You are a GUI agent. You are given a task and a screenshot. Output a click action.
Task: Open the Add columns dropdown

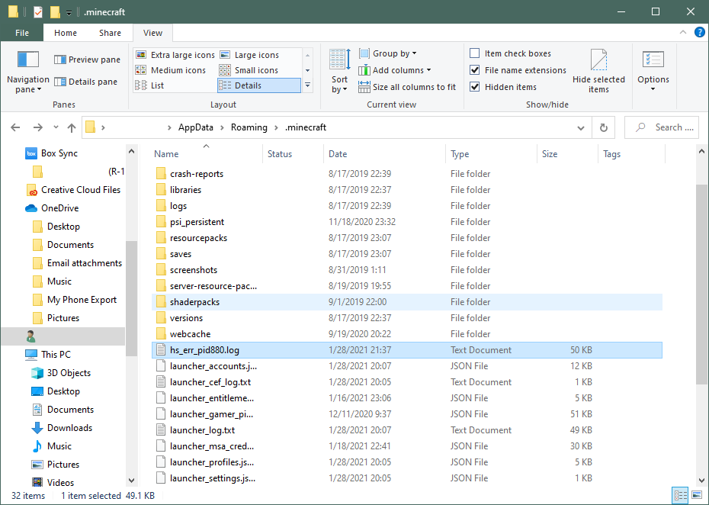[395, 69]
